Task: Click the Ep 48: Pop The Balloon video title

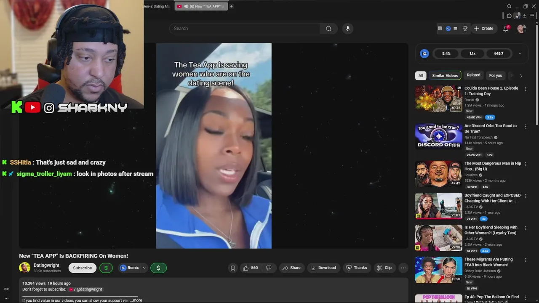Action: pos(491,299)
